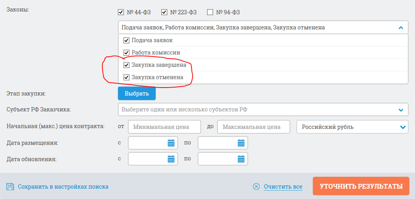Viewport: 415px width, 199px height.
Task: Deselect 'Закупка отменена' option
Action: point(127,78)
